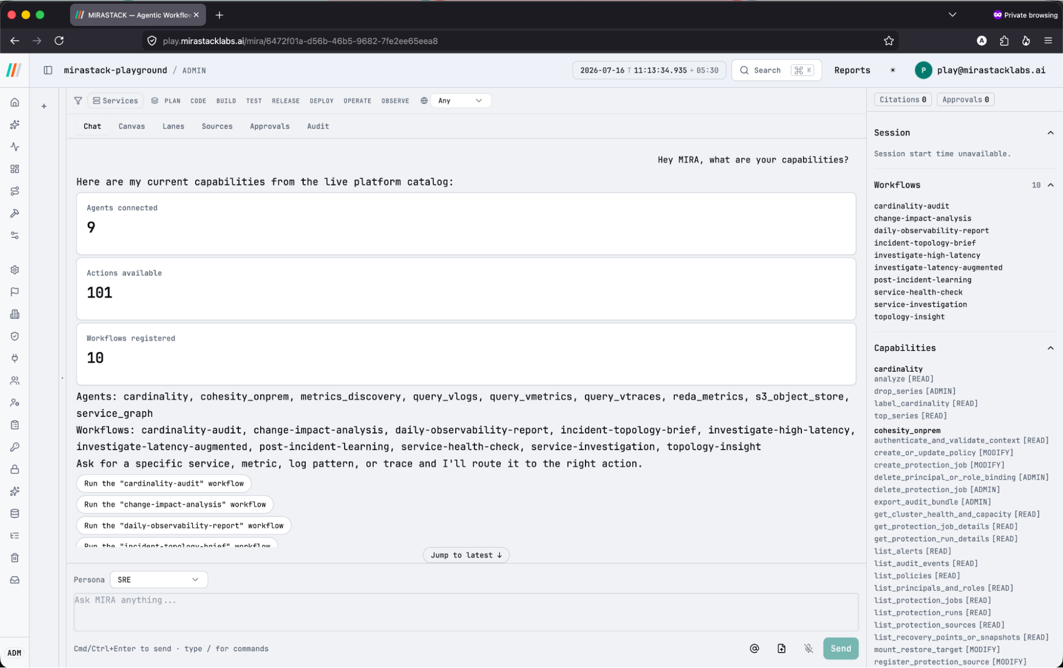Toggle the OBSERVE lifecycle stage filter
Screen dimensions: 1063x668
click(x=395, y=101)
